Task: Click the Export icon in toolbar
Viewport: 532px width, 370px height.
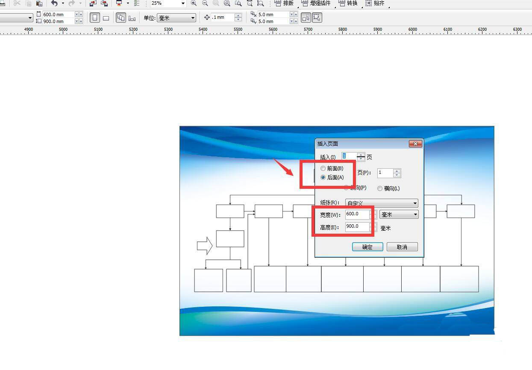Action: [104, 3]
